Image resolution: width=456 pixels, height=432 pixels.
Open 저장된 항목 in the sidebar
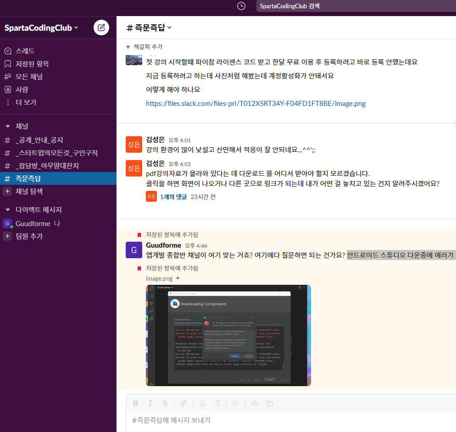58,64
